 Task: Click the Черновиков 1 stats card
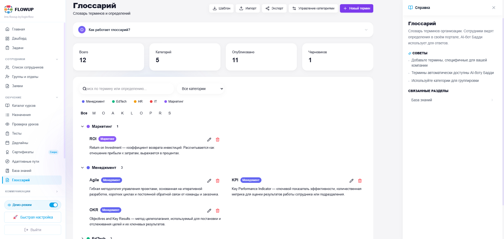click(x=338, y=57)
